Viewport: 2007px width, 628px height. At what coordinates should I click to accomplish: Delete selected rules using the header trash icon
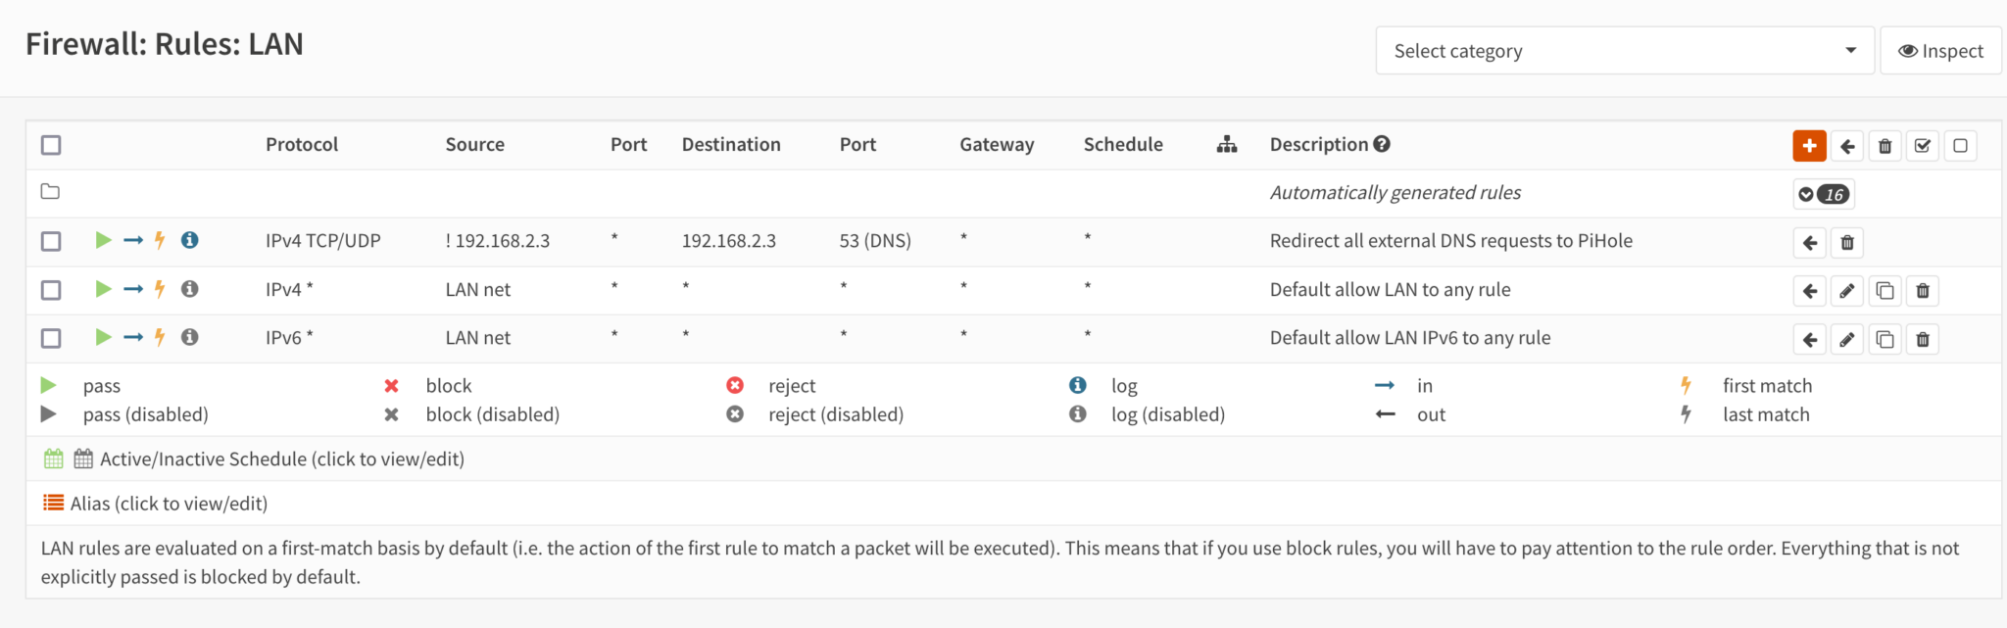click(x=1885, y=145)
